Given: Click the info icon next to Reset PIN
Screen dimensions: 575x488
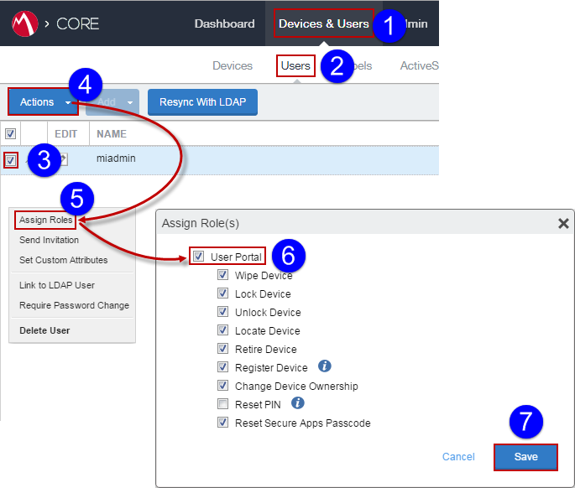Looking at the screenshot, I should point(298,403).
